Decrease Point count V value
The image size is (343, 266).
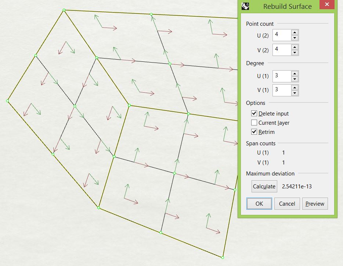point(295,53)
